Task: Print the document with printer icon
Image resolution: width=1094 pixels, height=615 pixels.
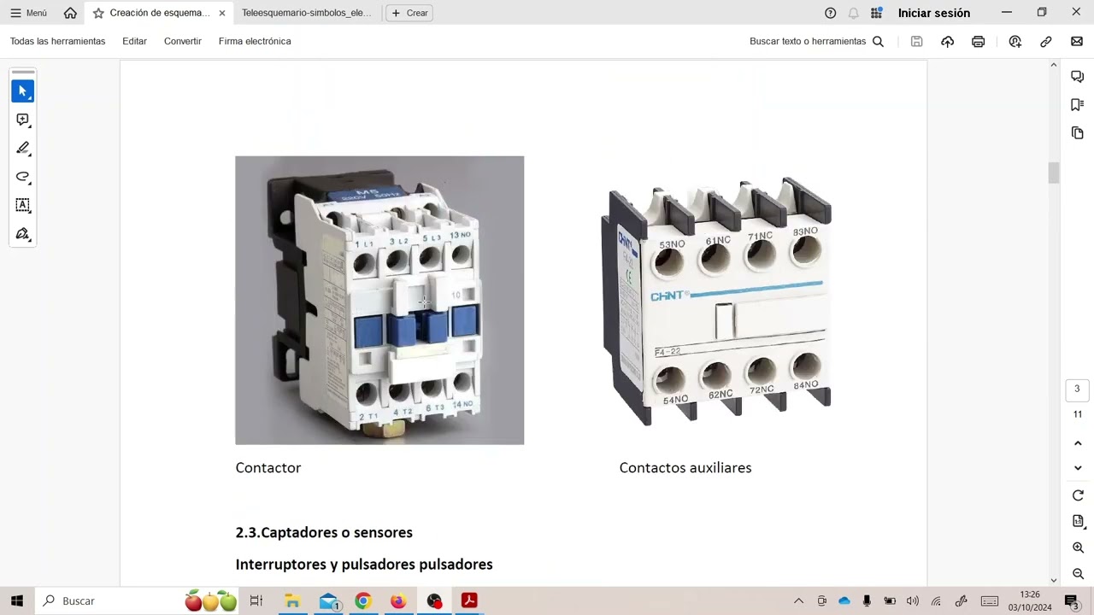Action: click(978, 41)
